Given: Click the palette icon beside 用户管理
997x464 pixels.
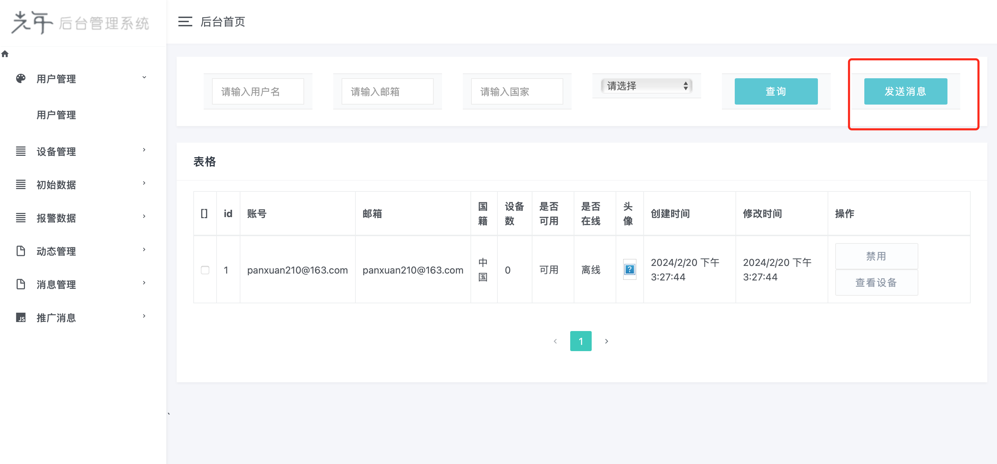Looking at the screenshot, I should point(21,79).
